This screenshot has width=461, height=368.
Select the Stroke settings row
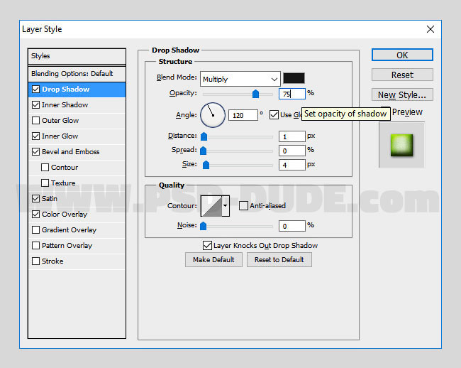point(77,261)
